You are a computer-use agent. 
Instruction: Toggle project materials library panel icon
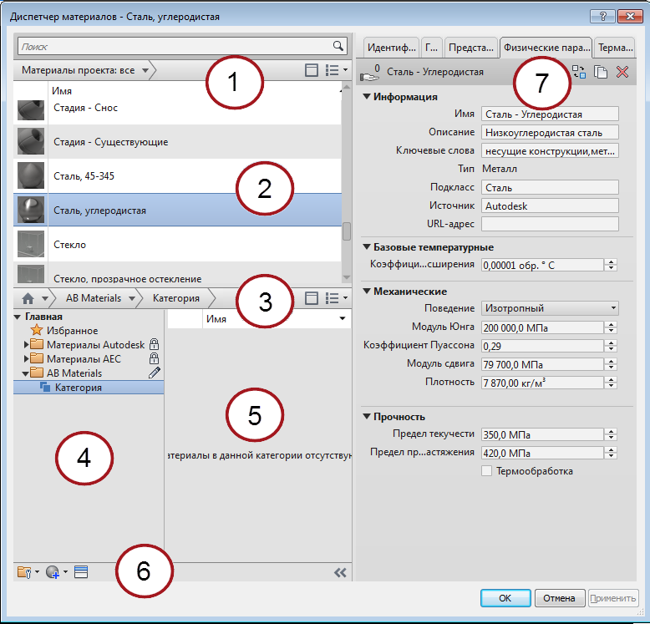click(312, 70)
